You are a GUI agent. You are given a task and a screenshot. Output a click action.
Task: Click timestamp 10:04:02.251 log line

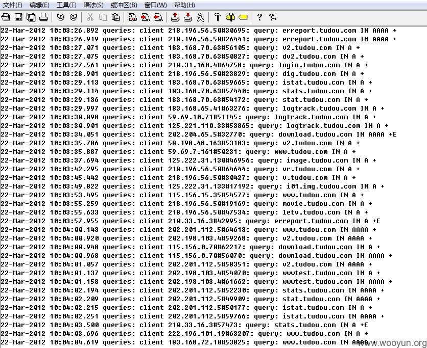pos(74,316)
